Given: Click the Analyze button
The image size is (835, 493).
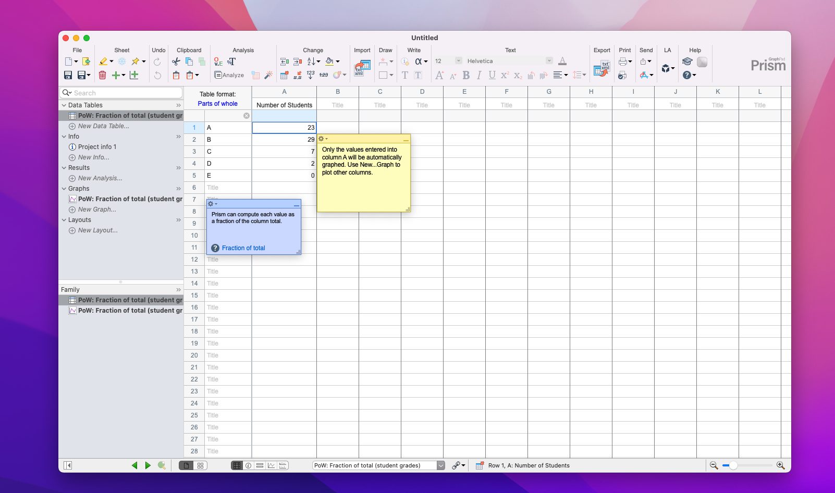Looking at the screenshot, I should 229,75.
